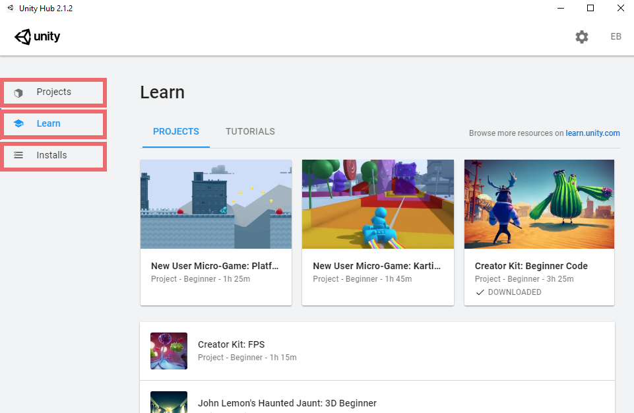Click the Learn graduation cap icon
This screenshot has height=413, width=634.
(x=18, y=123)
